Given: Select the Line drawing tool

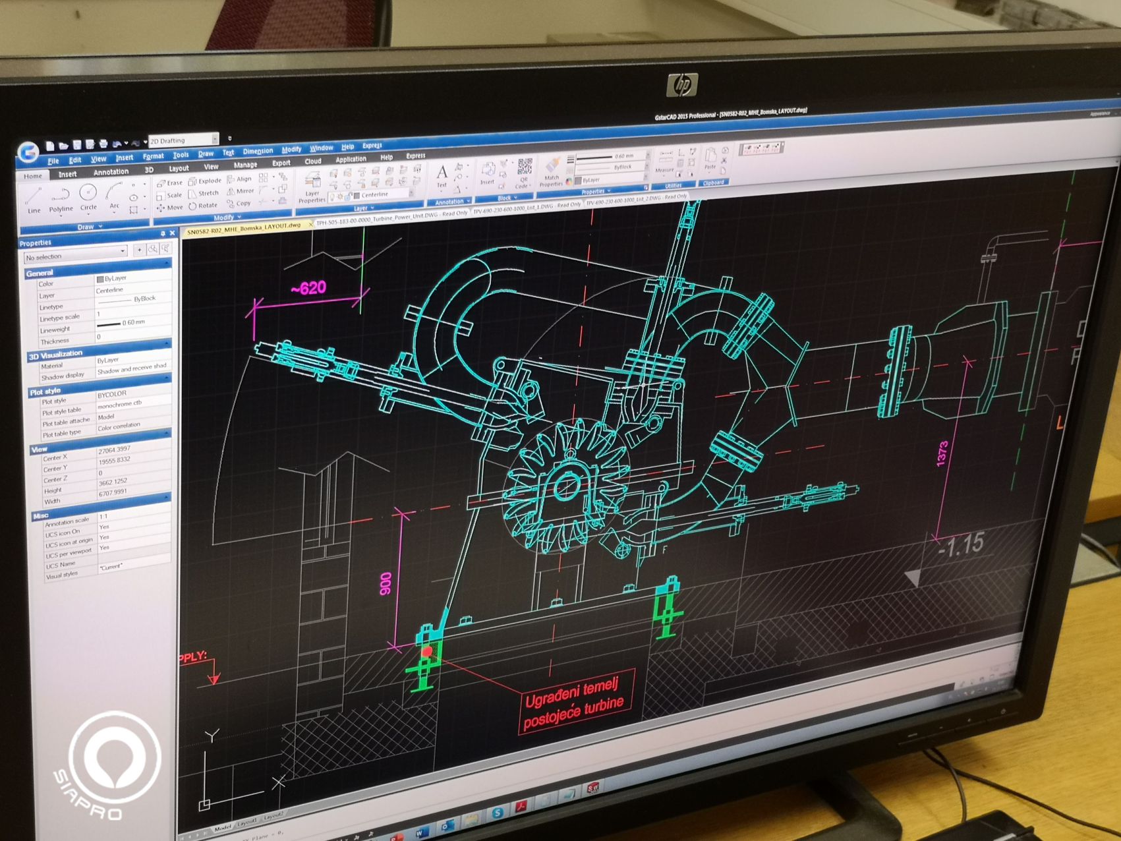Looking at the screenshot, I should tap(34, 200).
